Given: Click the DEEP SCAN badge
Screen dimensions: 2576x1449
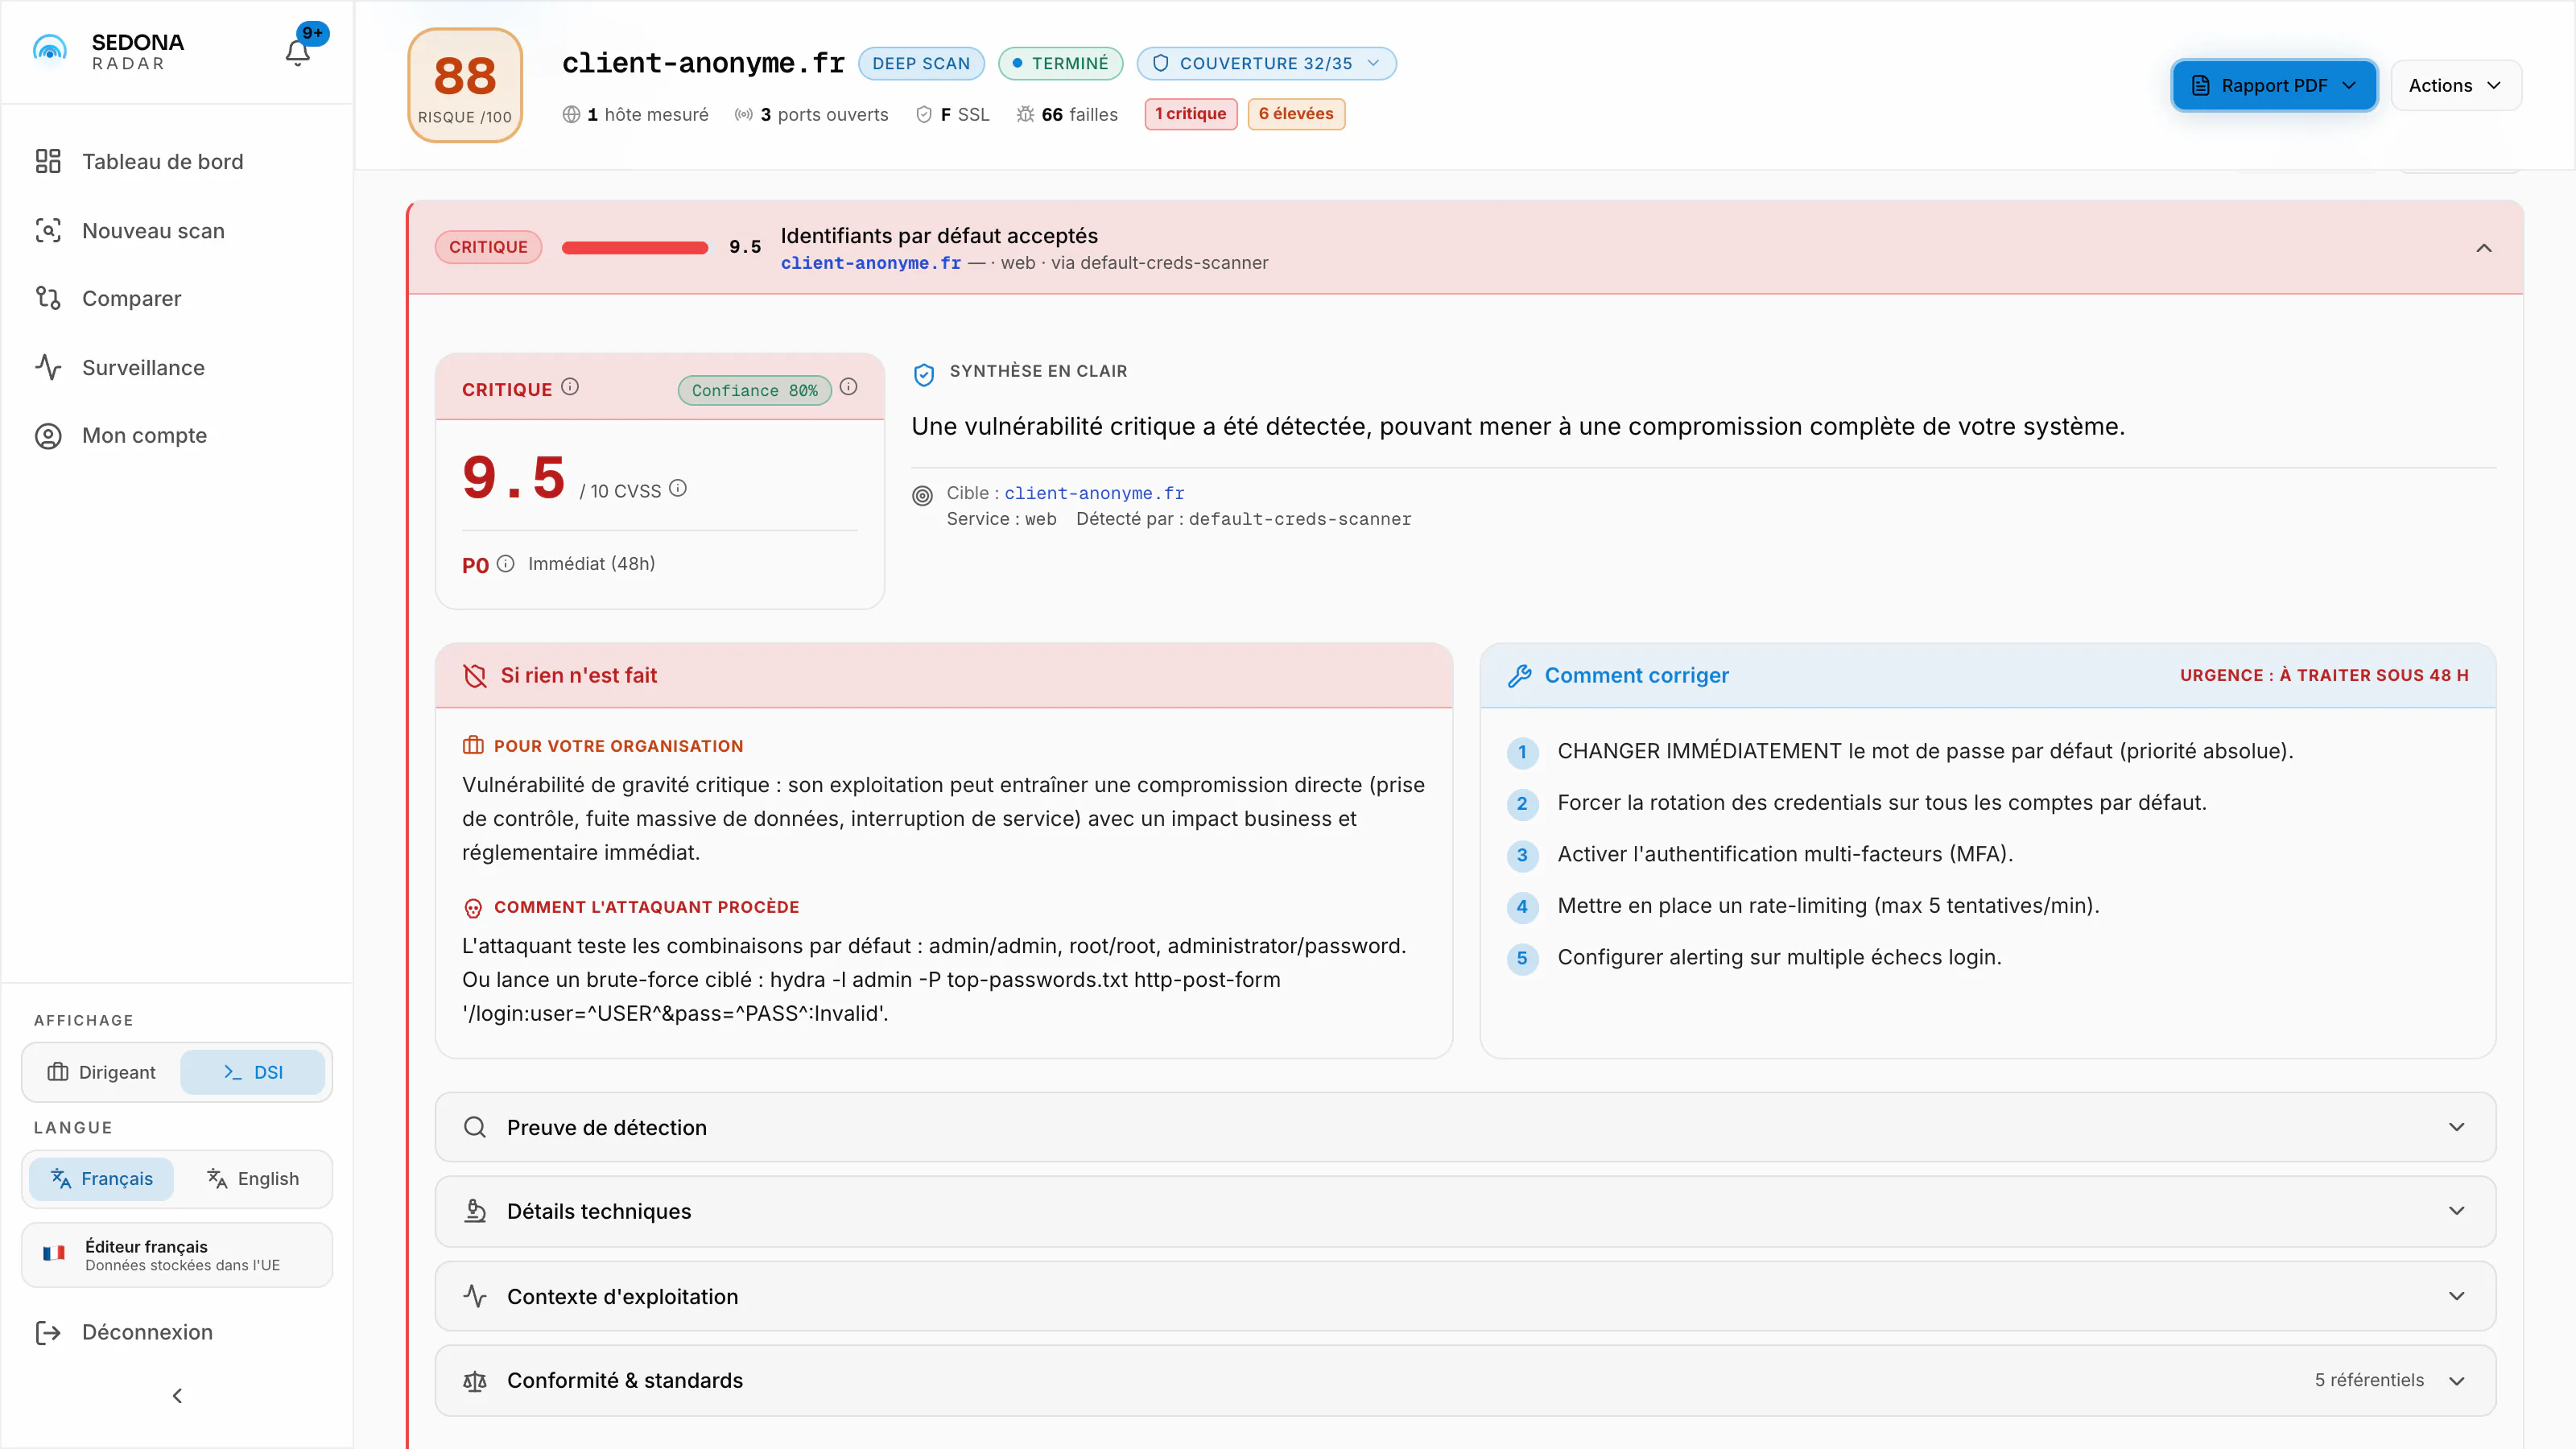Looking at the screenshot, I should 921,63.
